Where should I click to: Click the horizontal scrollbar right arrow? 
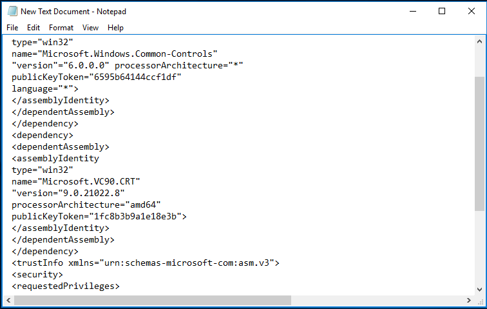click(x=469, y=301)
